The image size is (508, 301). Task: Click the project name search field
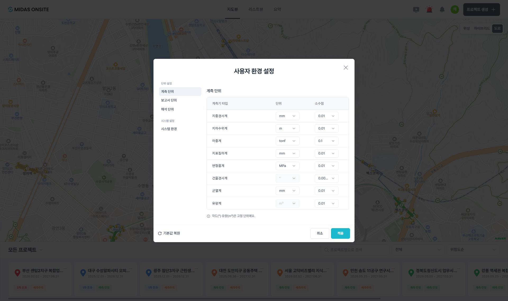tap(355, 250)
